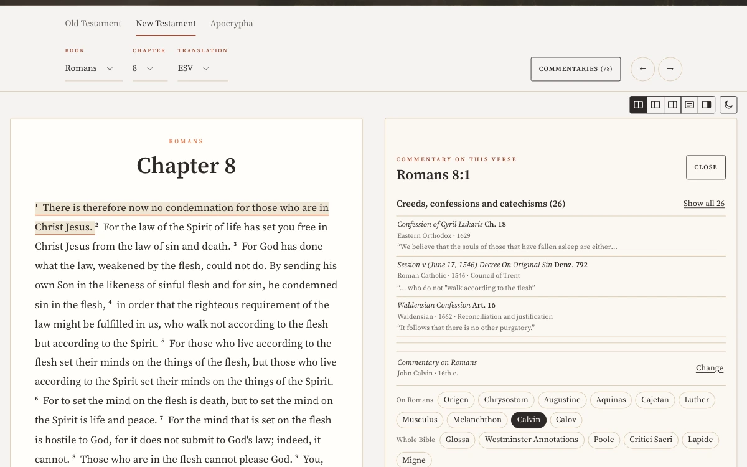Click the 'Romans 8:1' panel title
The height and width of the screenshot is (467, 747).
click(433, 175)
